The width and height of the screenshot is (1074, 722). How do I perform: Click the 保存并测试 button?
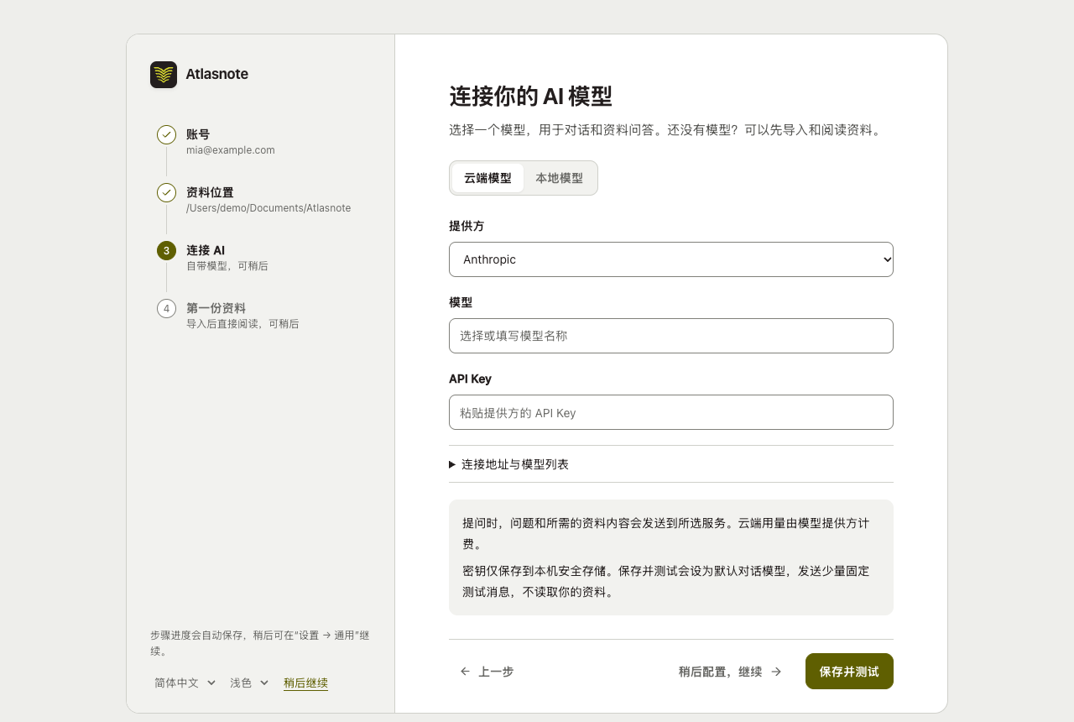point(849,672)
